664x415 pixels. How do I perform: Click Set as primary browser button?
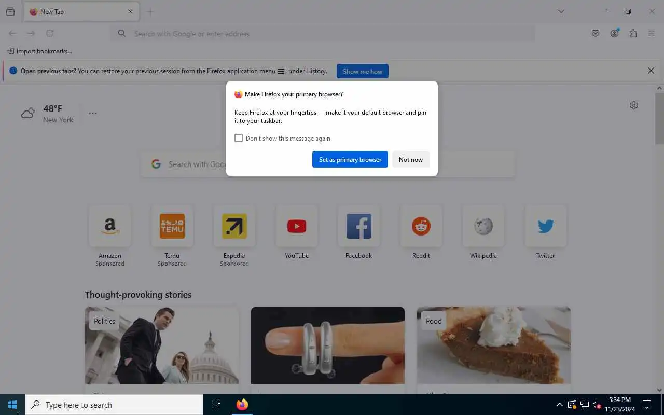(x=350, y=159)
